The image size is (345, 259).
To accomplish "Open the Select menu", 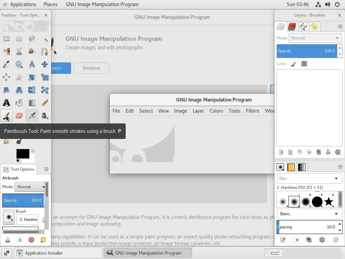I will (146, 111).
